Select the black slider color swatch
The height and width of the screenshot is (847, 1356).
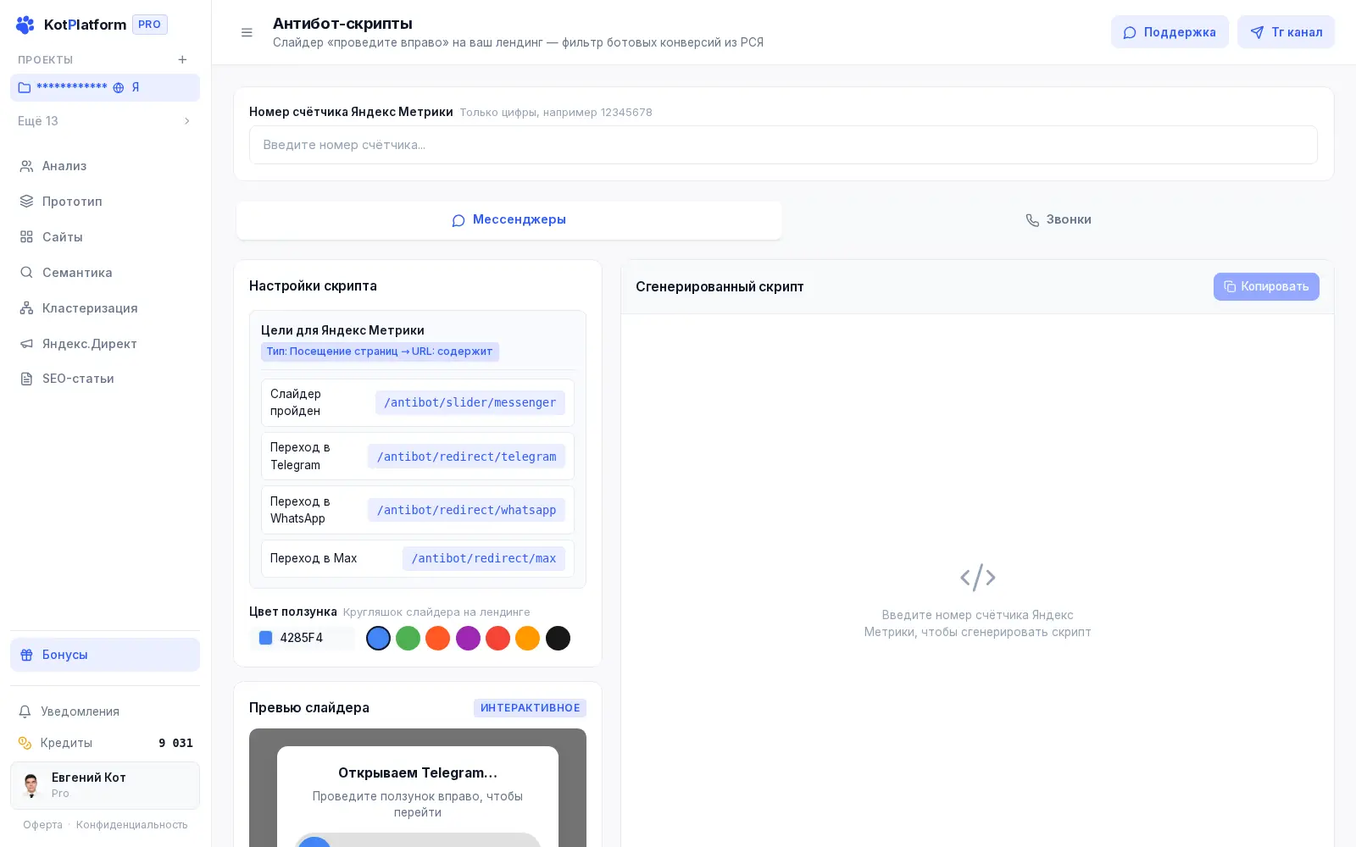(x=558, y=638)
